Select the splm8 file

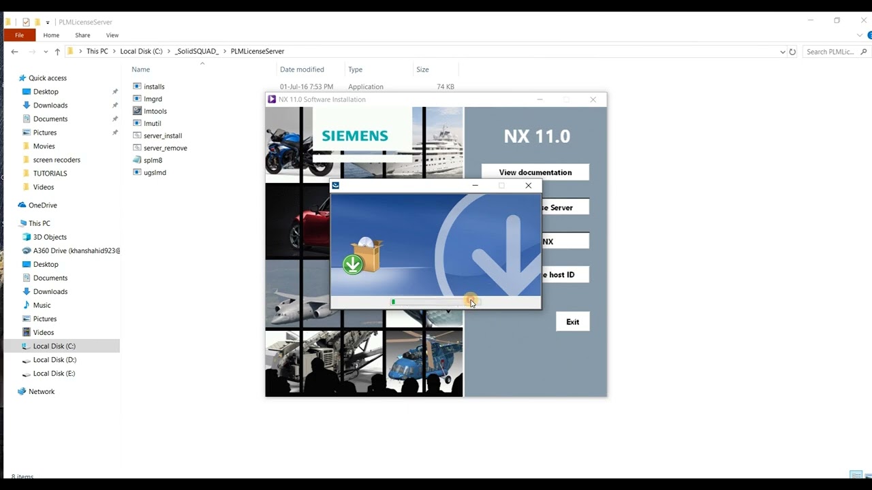tap(153, 160)
